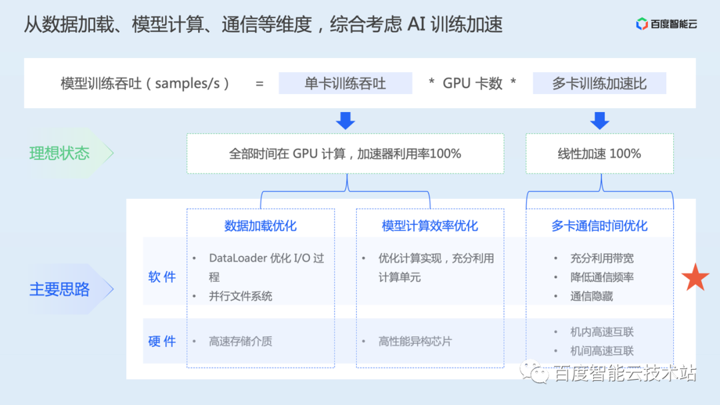The width and height of the screenshot is (720, 405).
Task: Expand the 模型计算效率优化 column
Action: coord(429,226)
